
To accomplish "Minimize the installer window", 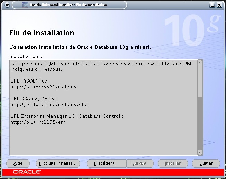I will (x=212, y=5).
